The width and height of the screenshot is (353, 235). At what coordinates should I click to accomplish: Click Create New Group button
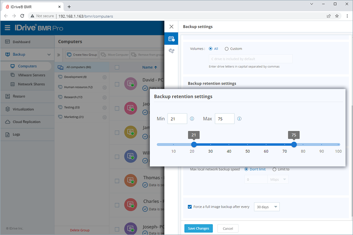82,55
